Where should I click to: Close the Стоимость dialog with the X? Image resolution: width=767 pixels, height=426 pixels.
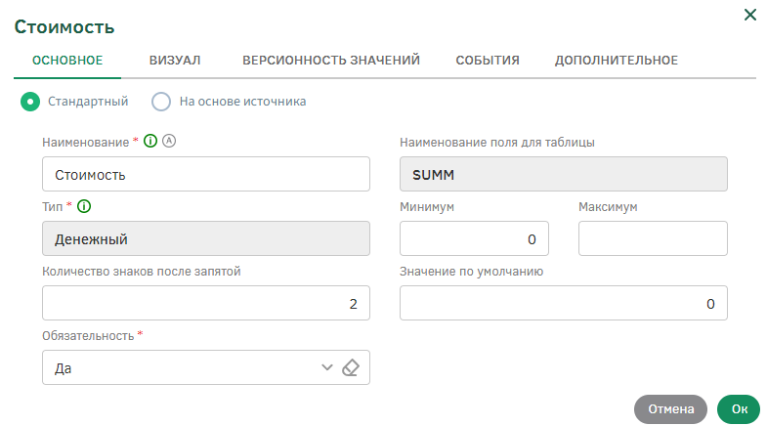[750, 15]
